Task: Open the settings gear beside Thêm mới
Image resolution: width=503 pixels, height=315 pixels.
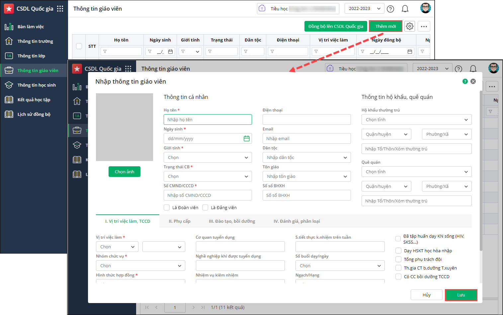Action: [410, 26]
